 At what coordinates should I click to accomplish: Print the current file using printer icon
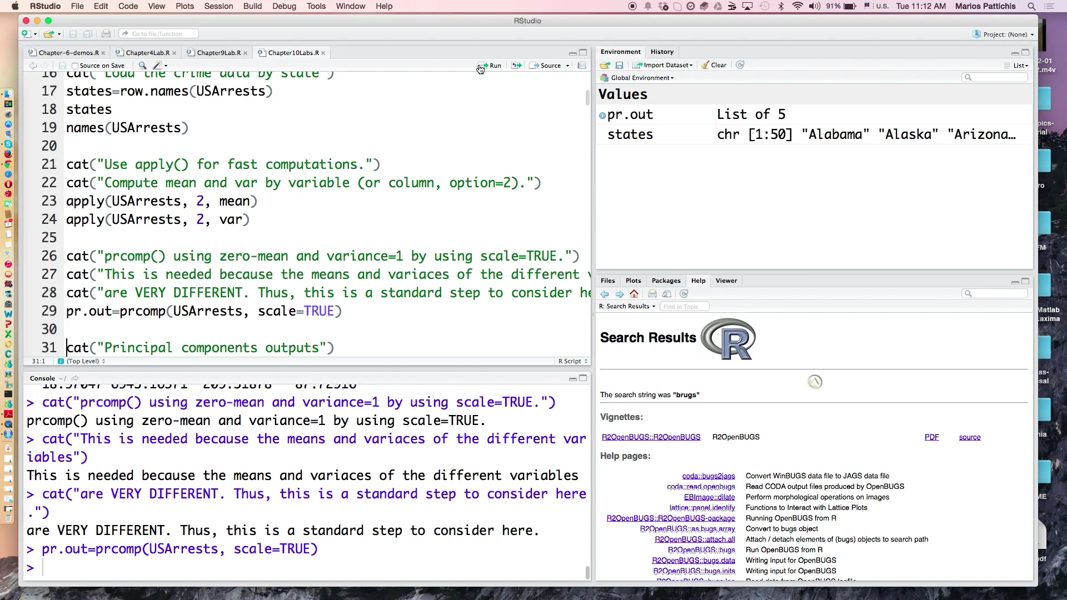coord(106,34)
